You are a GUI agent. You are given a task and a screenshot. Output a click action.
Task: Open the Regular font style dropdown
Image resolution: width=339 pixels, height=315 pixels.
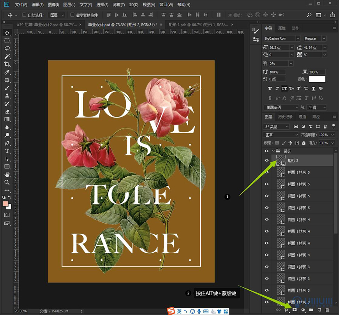click(324, 39)
